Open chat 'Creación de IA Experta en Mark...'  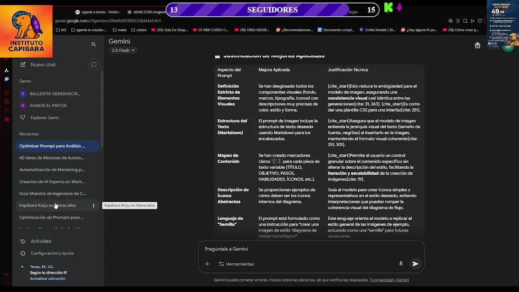(57, 182)
